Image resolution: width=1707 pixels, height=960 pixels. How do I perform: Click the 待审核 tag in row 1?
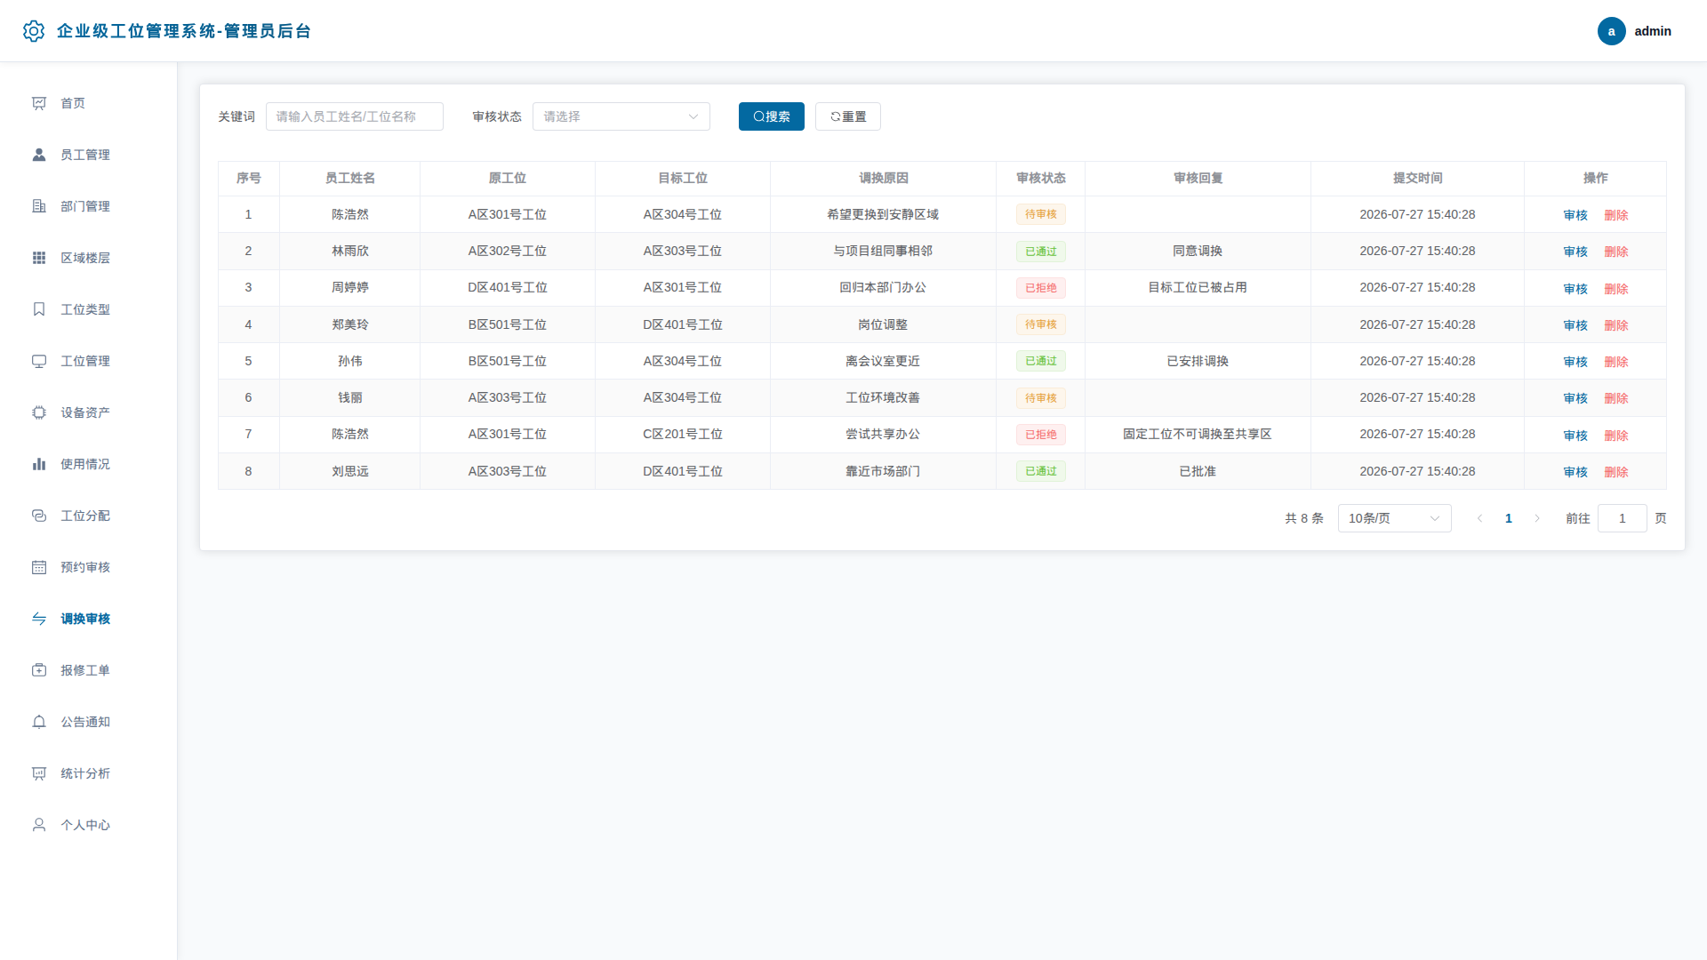pyautogui.click(x=1040, y=214)
